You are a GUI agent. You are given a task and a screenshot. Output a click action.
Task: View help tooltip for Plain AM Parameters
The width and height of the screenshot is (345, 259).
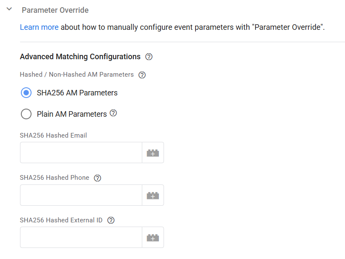113,113
